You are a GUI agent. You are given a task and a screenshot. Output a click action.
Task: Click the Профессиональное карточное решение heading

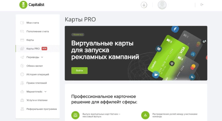click(x=104, y=99)
